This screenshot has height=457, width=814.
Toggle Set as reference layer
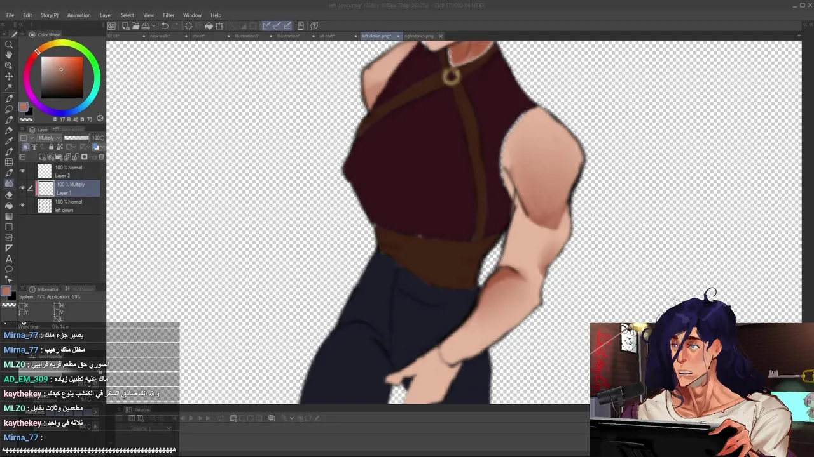point(34,147)
